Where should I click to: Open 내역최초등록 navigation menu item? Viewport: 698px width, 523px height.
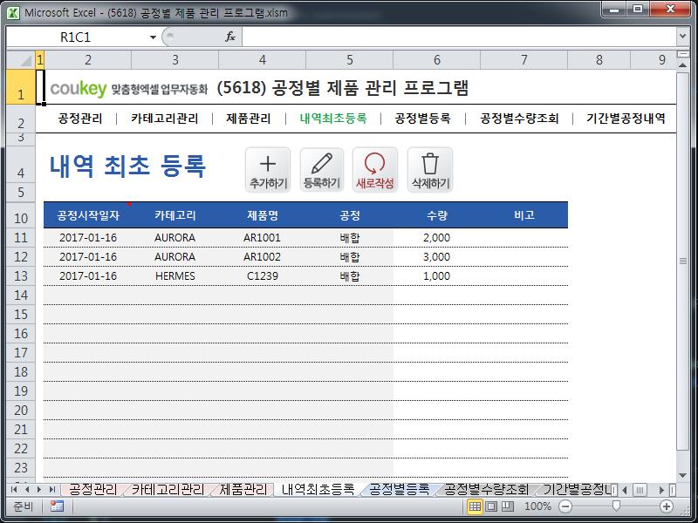pyautogui.click(x=333, y=119)
